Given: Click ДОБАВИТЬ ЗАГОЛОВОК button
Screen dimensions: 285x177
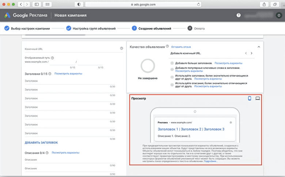Looking at the screenshot, I should [x=41, y=142].
